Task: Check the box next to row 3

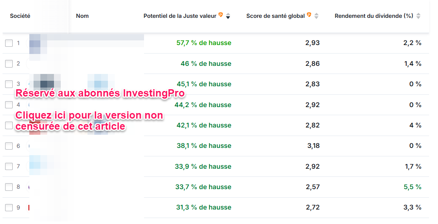Action: pyautogui.click(x=9, y=84)
